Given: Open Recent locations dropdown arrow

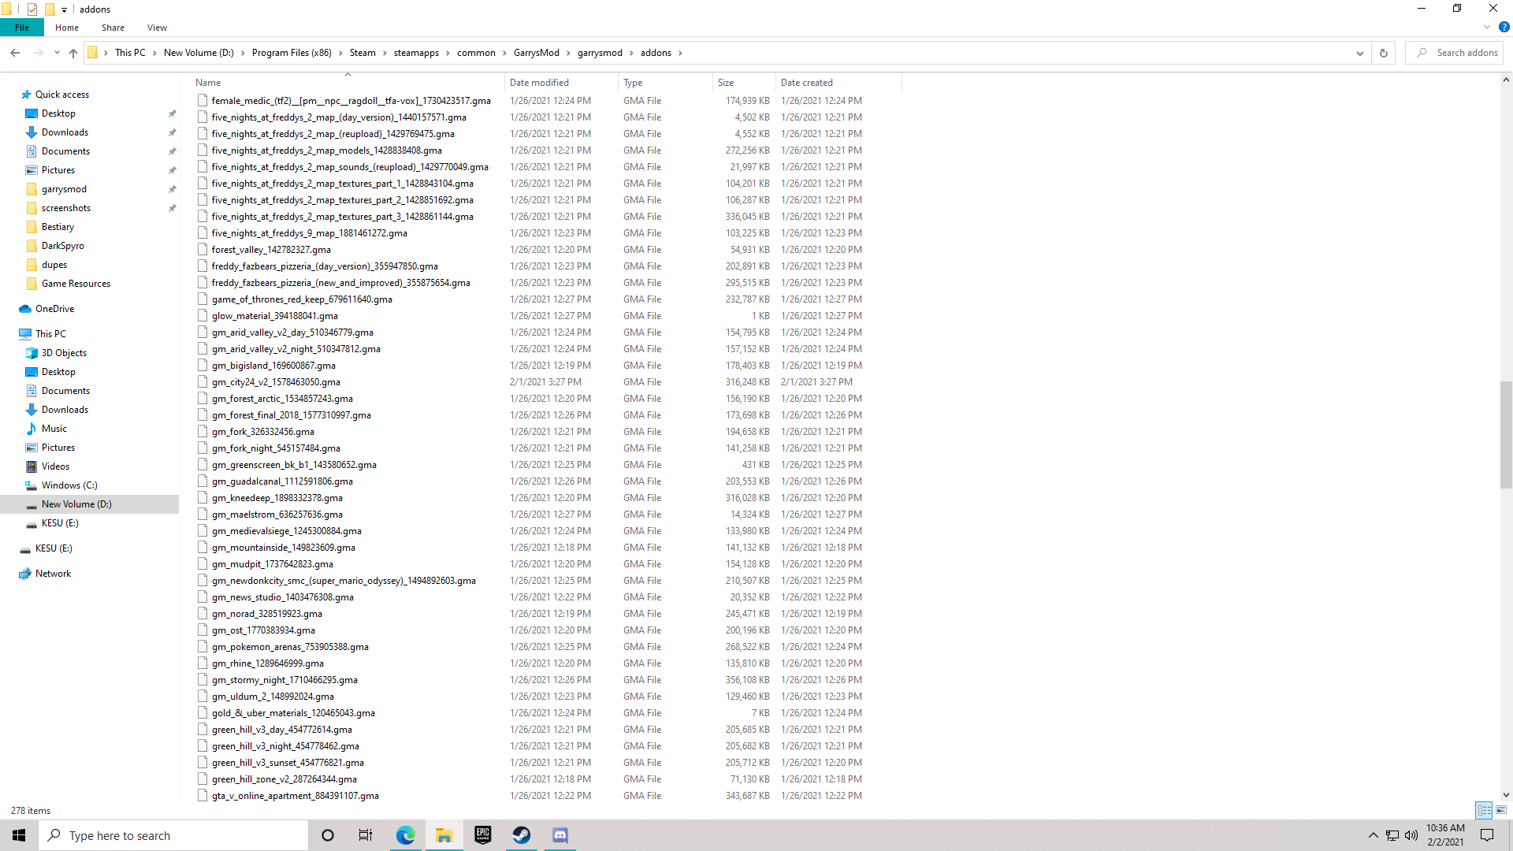Looking at the screenshot, I should [57, 53].
